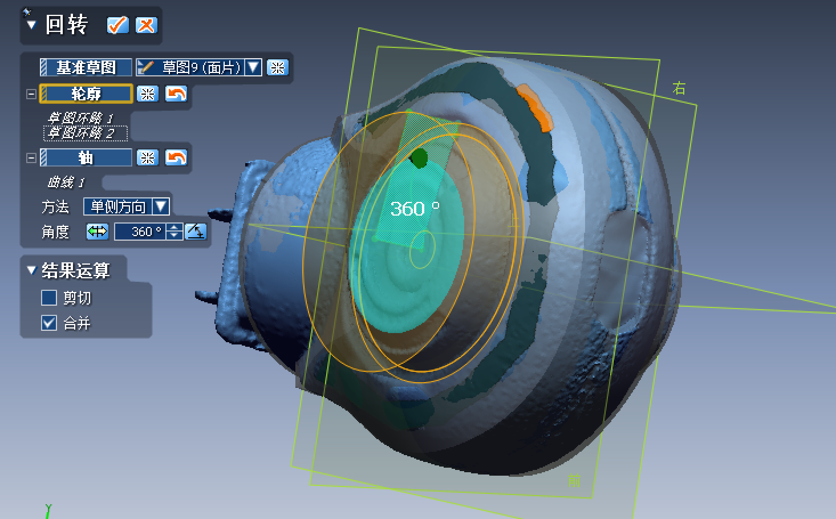
Task: Confirm the revolve with the checkmark icon
Action: (x=117, y=25)
